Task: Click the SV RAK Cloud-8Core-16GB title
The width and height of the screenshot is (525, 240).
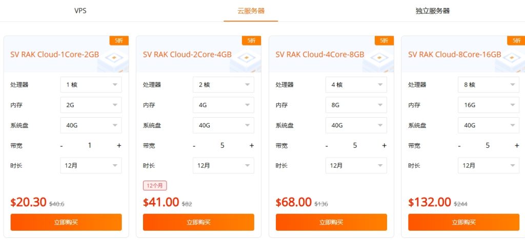Action: 454,54
